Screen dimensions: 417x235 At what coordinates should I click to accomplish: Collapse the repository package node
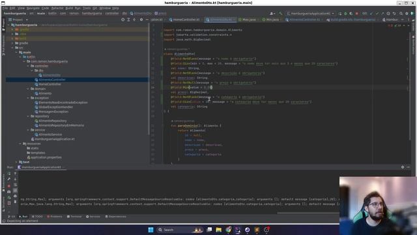point(28,116)
